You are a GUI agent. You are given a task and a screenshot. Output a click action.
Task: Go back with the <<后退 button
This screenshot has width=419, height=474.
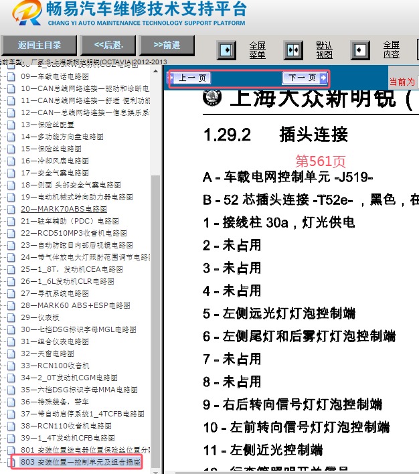[108, 45]
